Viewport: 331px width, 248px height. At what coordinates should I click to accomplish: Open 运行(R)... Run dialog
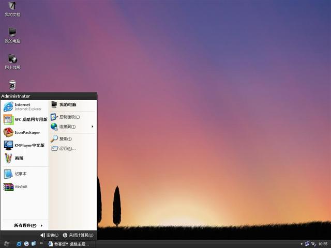tap(73, 148)
